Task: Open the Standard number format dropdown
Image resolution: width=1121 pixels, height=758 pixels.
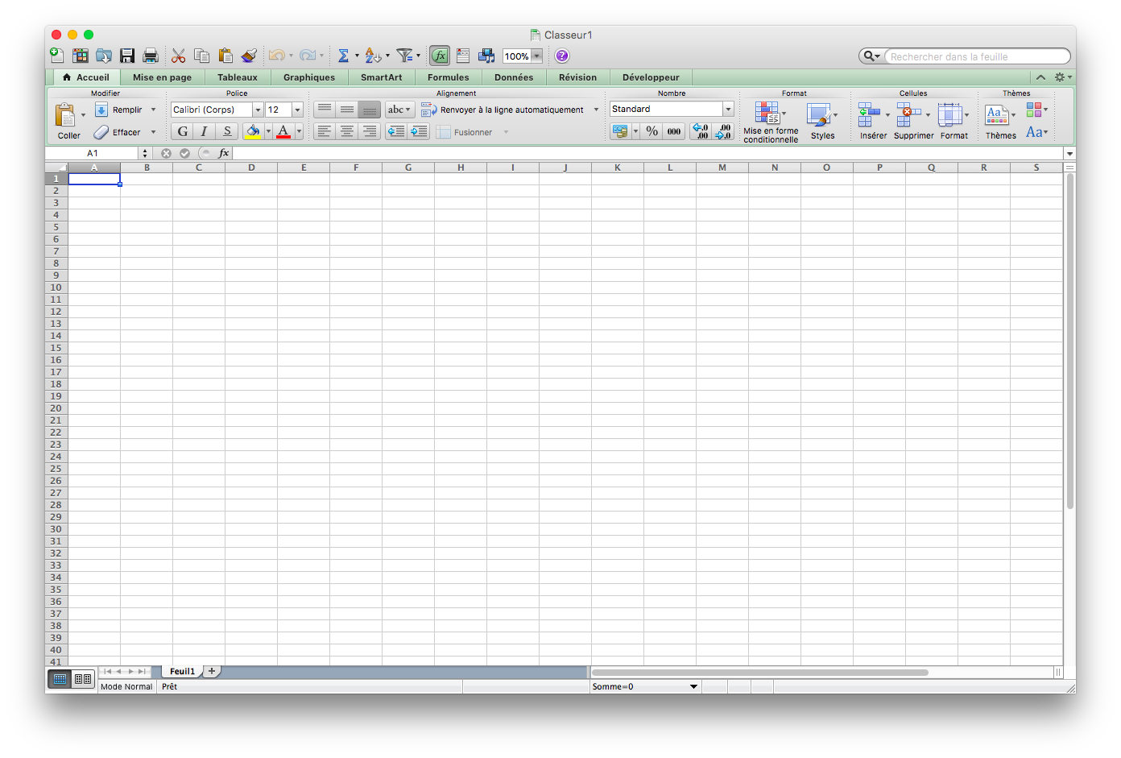Action: [727, 108]
